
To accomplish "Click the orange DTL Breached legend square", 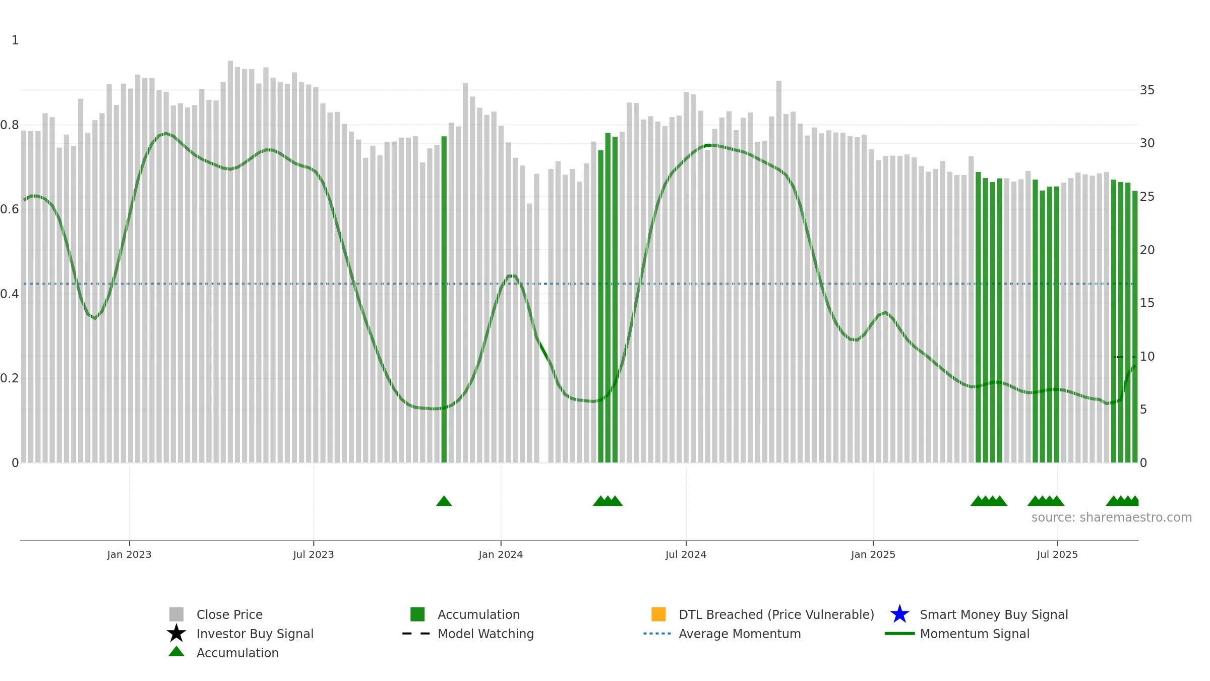I will point(658,614).
